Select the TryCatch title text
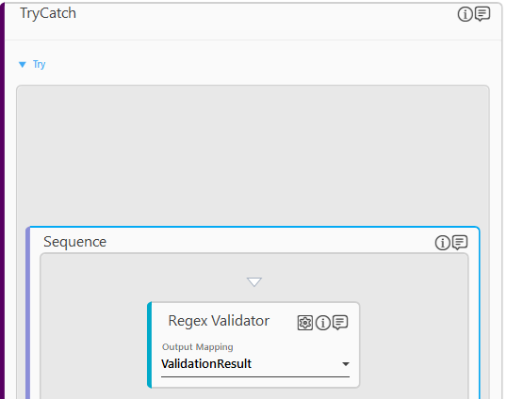This screenshot has width=507, height=399. coord(48,13)
